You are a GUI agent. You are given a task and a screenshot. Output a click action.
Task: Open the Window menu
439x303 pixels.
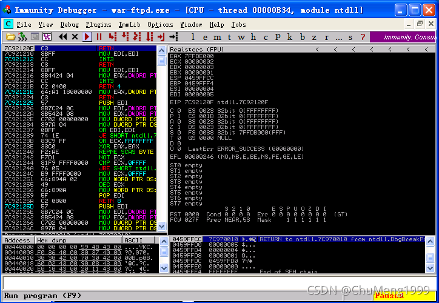pyautogui.click(x=191, y=25)
